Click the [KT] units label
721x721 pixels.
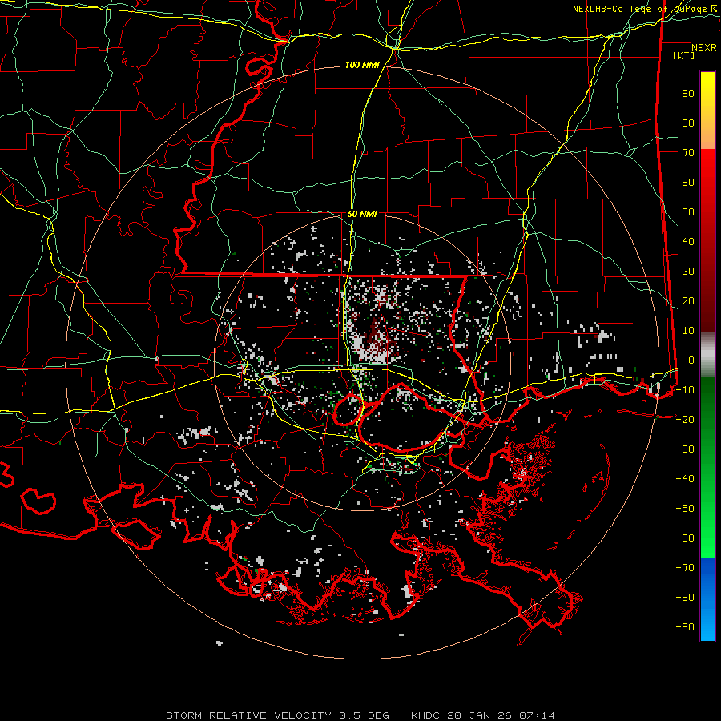[x=683, y=55]
